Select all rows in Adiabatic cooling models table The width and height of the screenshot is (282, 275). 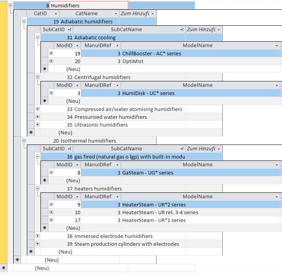(x=45, y=46)
